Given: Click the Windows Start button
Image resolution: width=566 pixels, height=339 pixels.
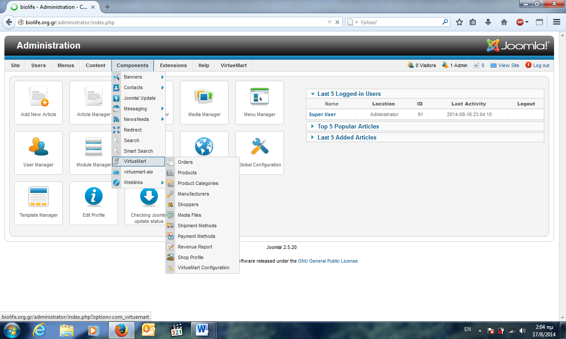Looking at the screenshot, I should (x=12, y=330).
